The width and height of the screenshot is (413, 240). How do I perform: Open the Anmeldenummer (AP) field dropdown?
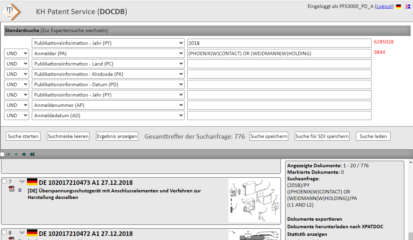[x=108, y=105]
